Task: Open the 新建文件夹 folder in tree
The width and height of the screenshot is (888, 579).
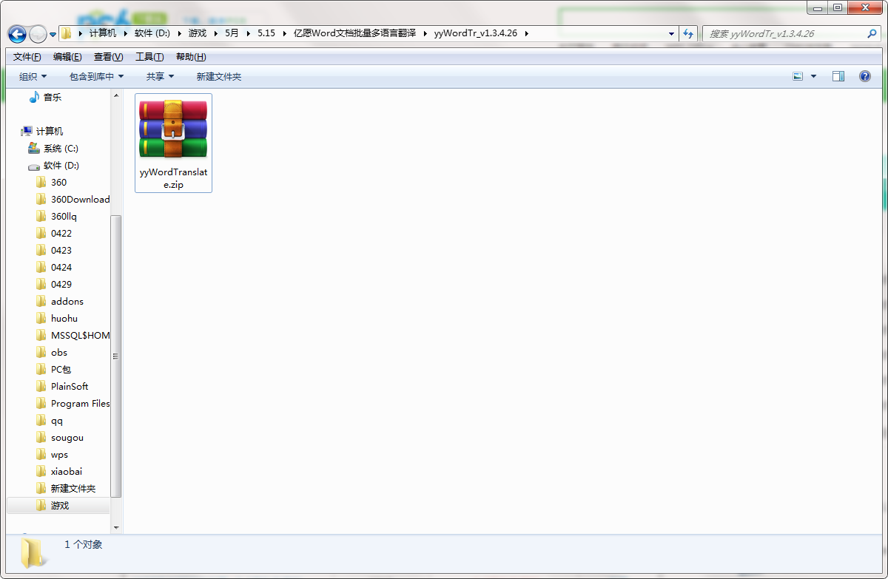Action: coord(73,489)
